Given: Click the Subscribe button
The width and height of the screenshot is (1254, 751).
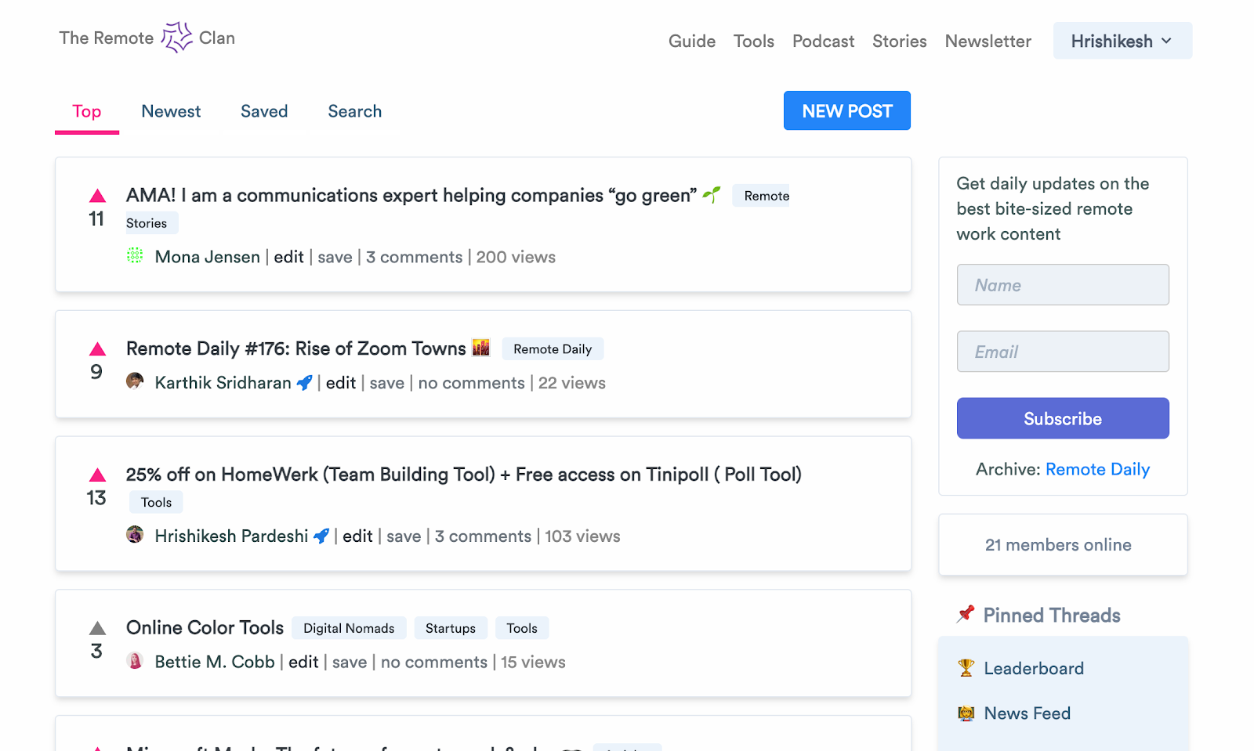Looking at the screenshot, I should pyautogui.click(x=1063, y=418).
